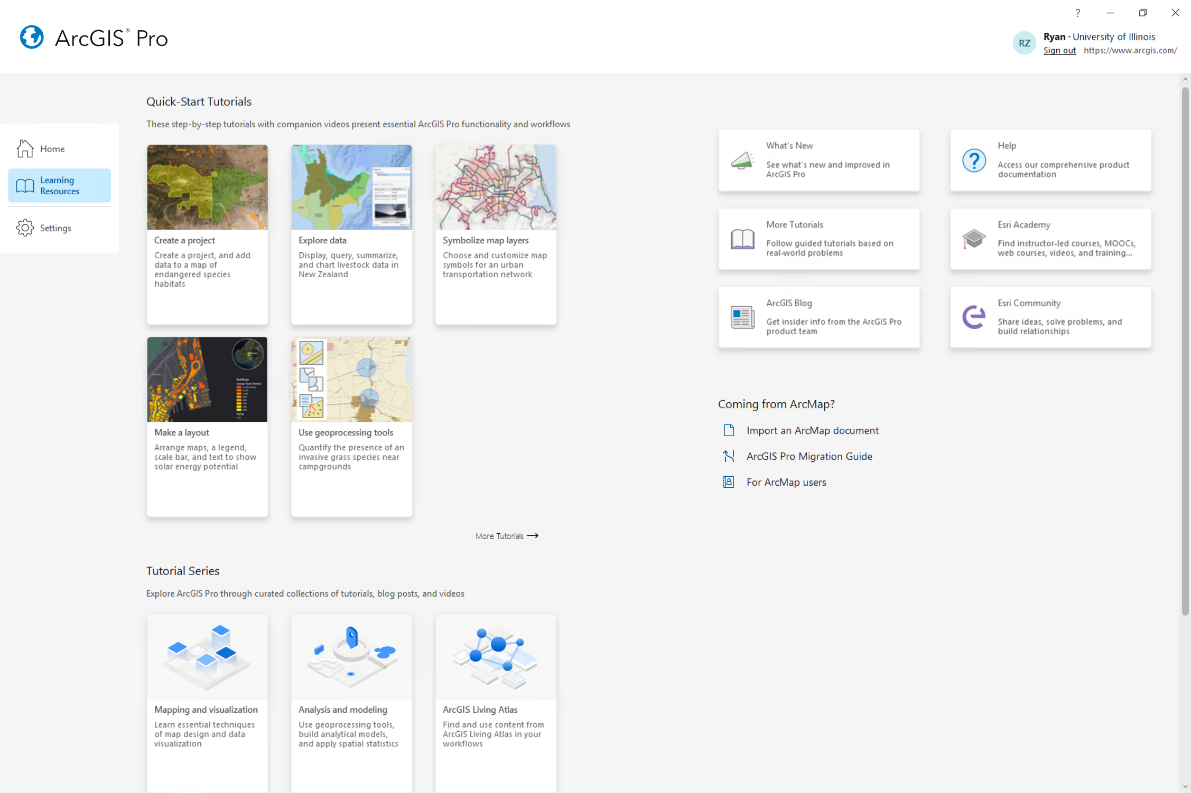Click the More Tutorials open book icon
Viewport: 1191px width, 793px height.
tap(742, 239)
